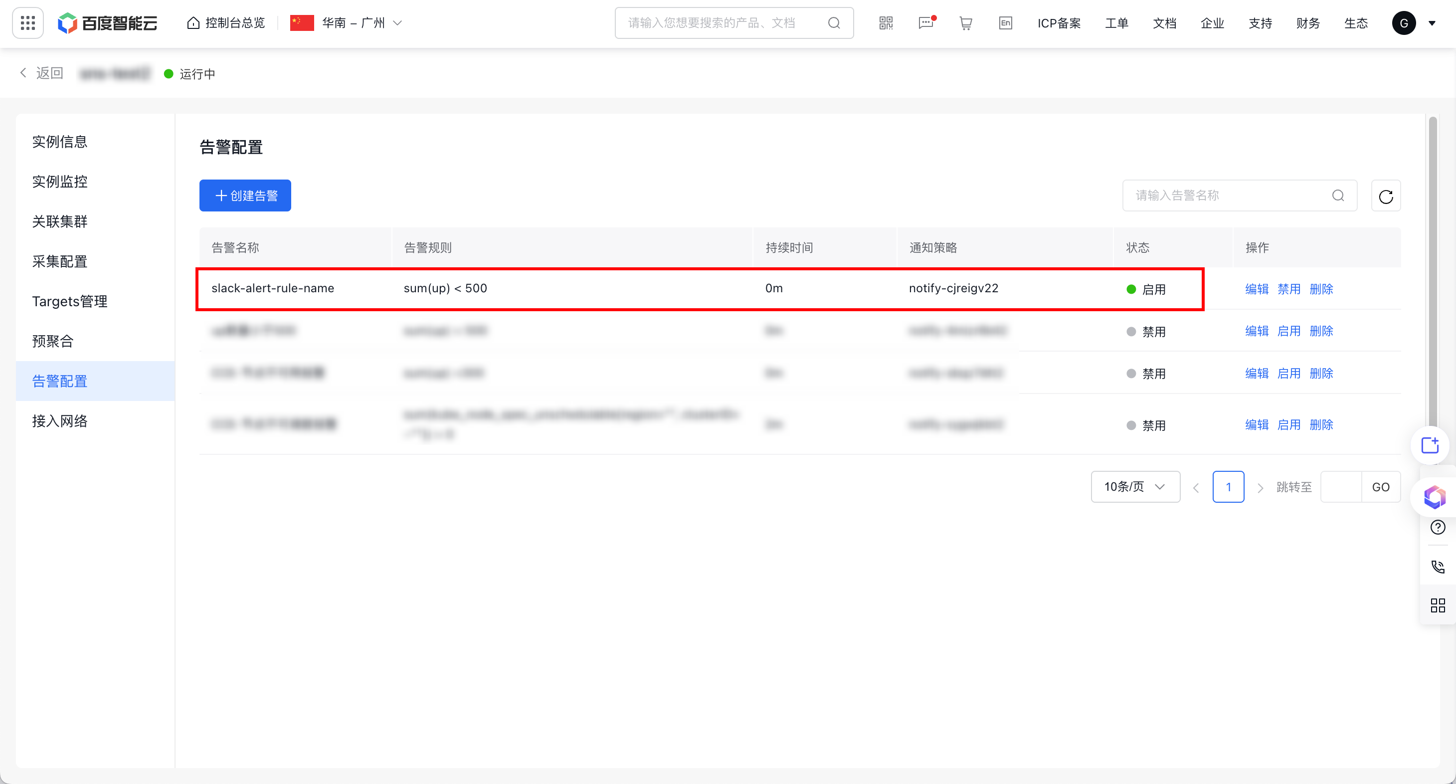The width and height of the screenshot is (1456, 784).
Task: Focus the 跳转至 page number field
Action: click(x=1341, y=487)
